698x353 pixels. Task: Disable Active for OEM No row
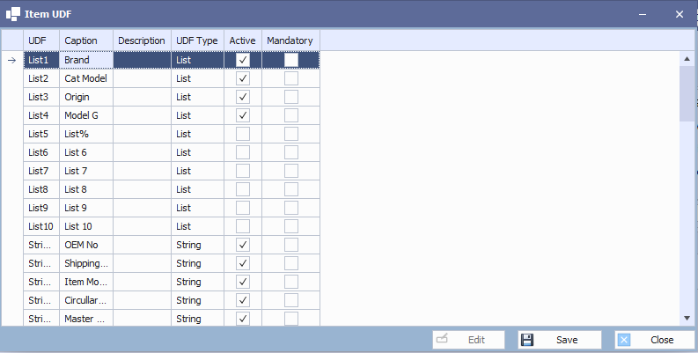(243, 245)
